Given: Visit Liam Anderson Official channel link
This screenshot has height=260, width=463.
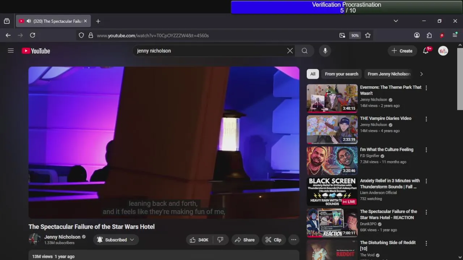Looking at the screenshot, I should (x=378, y=193).
